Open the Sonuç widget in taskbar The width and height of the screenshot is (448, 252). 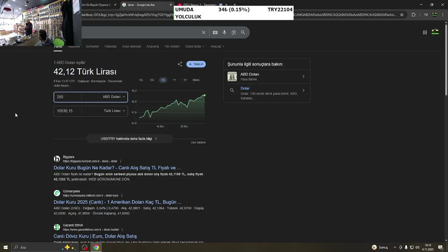[380, 247]
